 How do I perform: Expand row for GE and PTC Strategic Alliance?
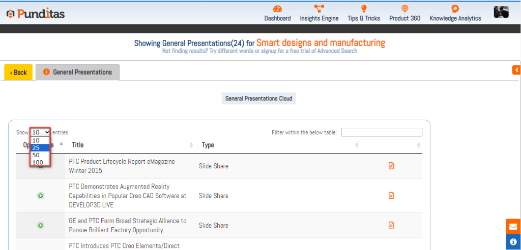(x=41, y=225)
